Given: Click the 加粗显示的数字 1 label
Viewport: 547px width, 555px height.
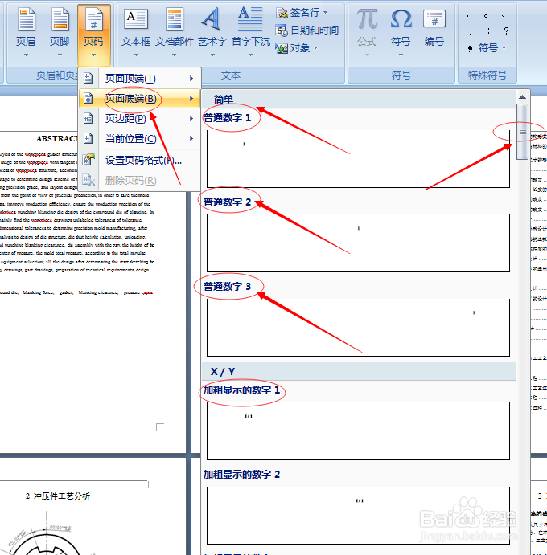Looking at the screenshot, I should (242, 390).
